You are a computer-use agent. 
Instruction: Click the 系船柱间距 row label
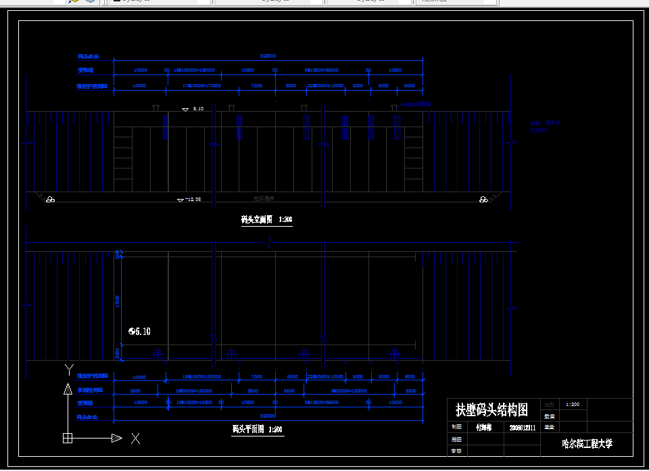(90, 390)
